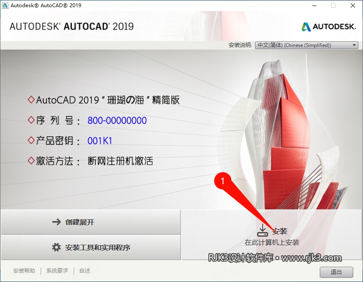Open the 自述 readme link

coord(85,271)
